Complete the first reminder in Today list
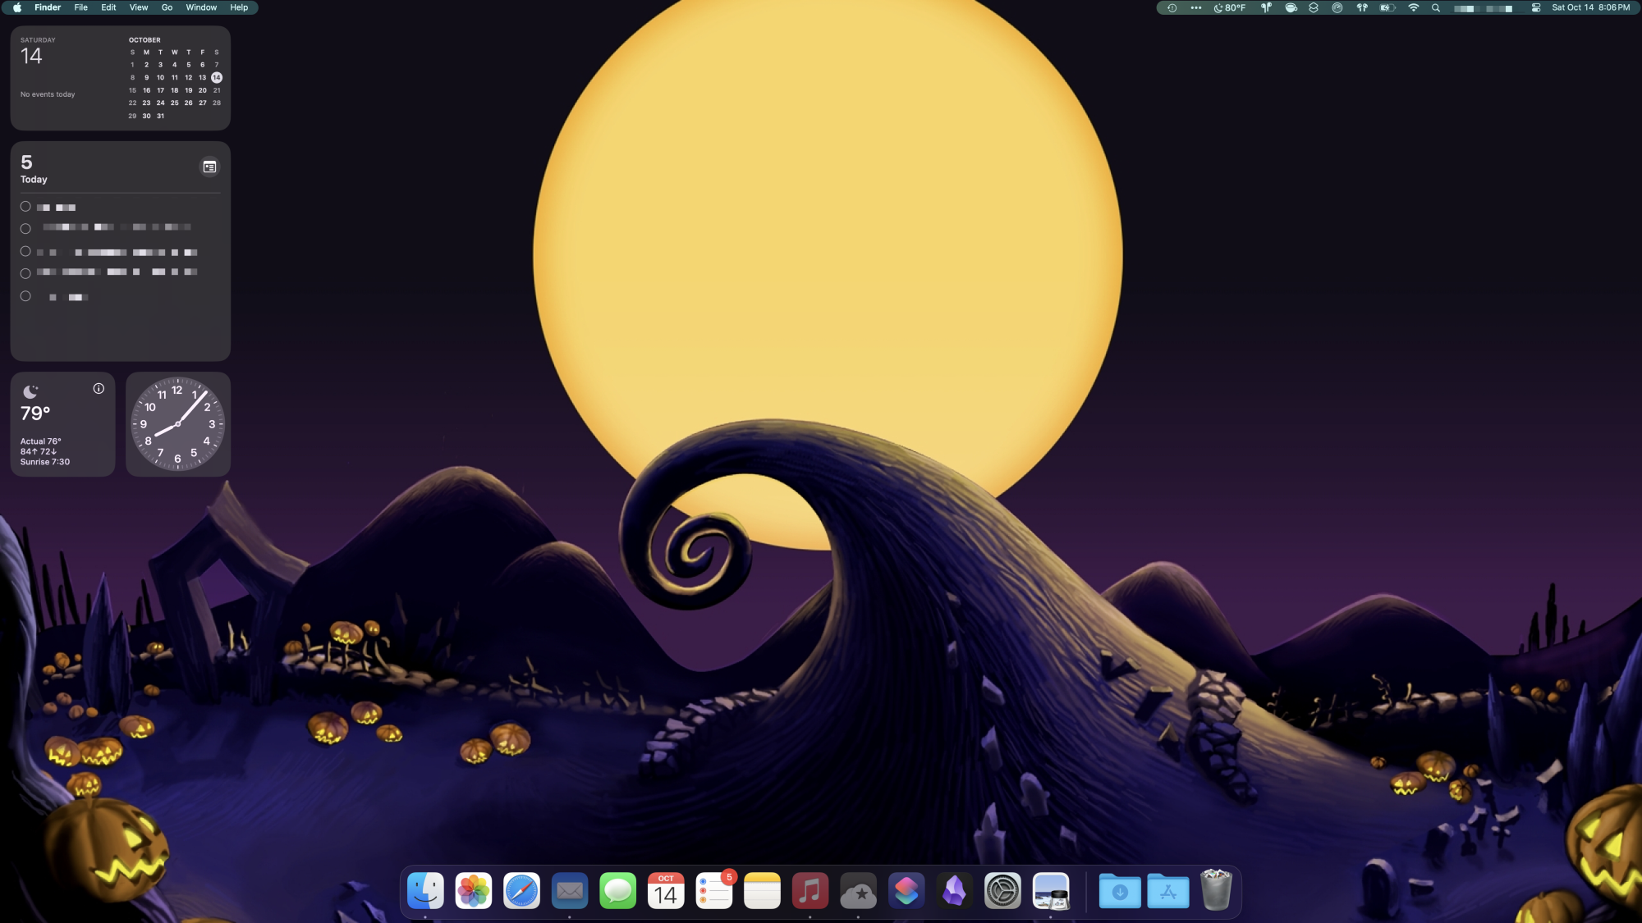Image resolution: width=1642 pixels, height=923 pixels. point(25,207)
